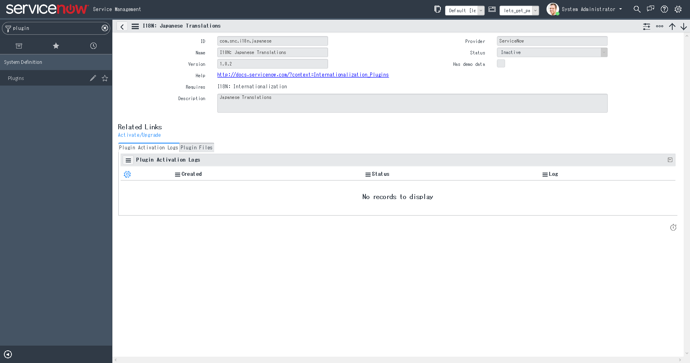Collapse the Plugin Activation Logs list
Screen dimensions: 690x363
click(670, 160)
